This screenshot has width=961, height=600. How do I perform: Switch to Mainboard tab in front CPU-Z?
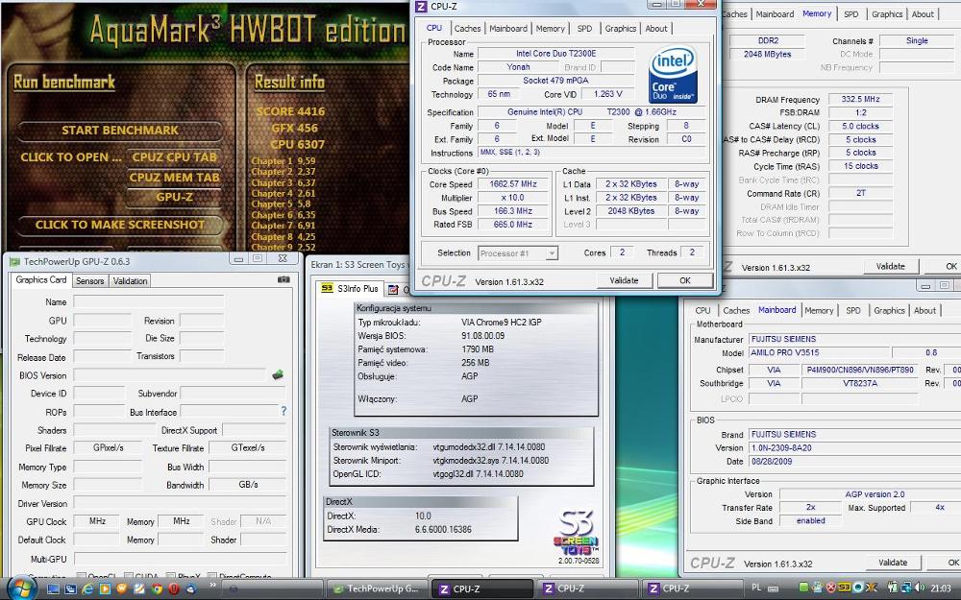[508, 28]
